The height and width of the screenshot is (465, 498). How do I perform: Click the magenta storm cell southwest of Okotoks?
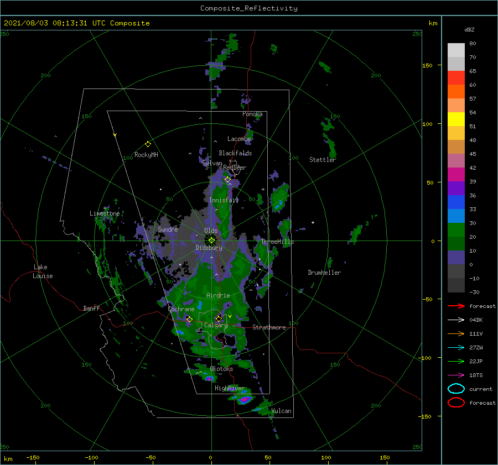[209, 378]
